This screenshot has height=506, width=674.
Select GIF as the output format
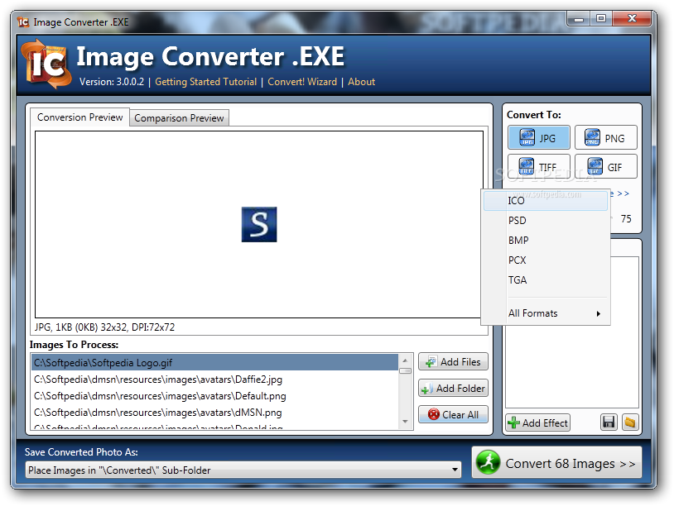tap(605, 166)
